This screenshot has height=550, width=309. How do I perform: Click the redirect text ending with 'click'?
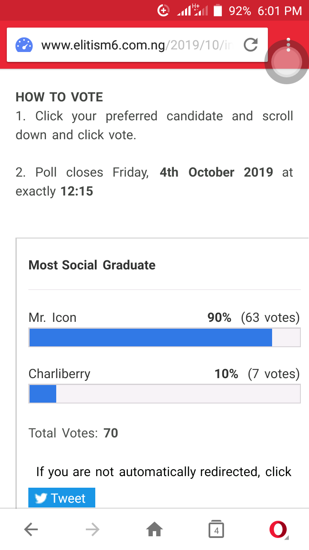coord(164,472)
